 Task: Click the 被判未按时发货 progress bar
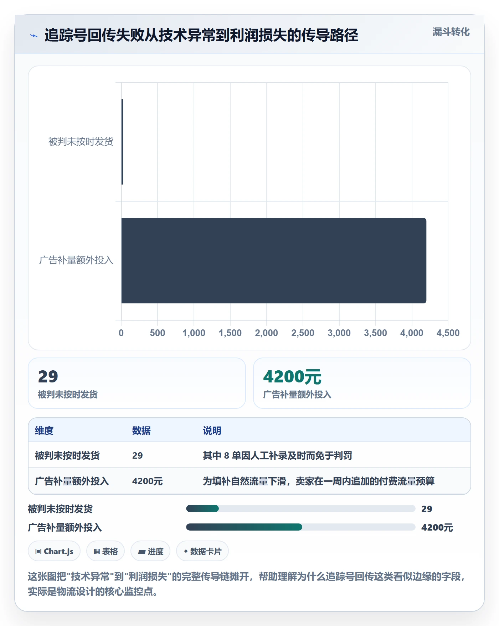(x=300, y=508)
